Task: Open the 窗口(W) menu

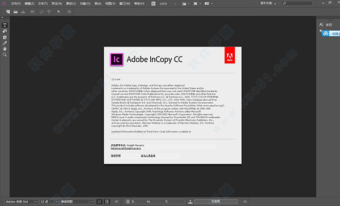Action: tap(125, 4)
